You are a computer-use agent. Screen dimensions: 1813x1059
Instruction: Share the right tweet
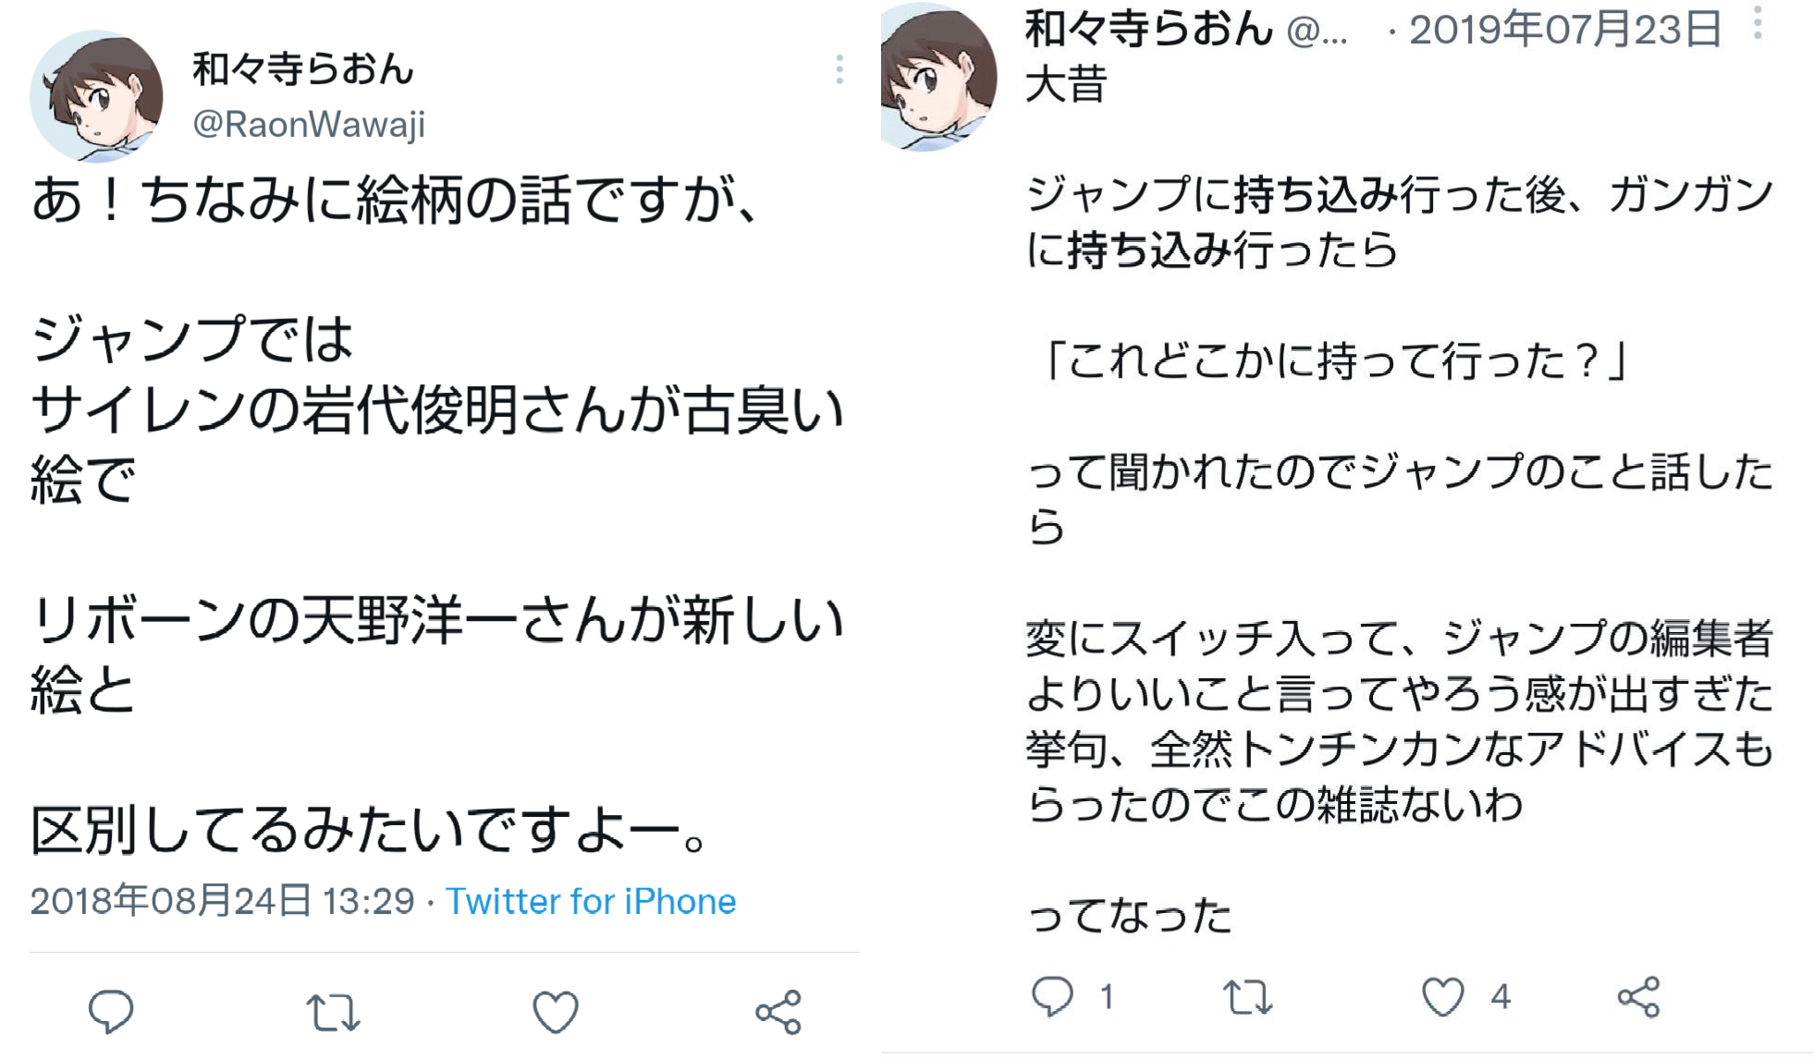[x=1639, y=997]
